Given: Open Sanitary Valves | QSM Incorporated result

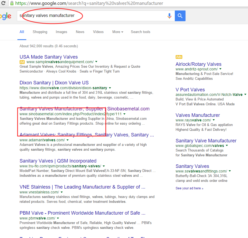Looking at the screenshot, I should click(58, 161).
